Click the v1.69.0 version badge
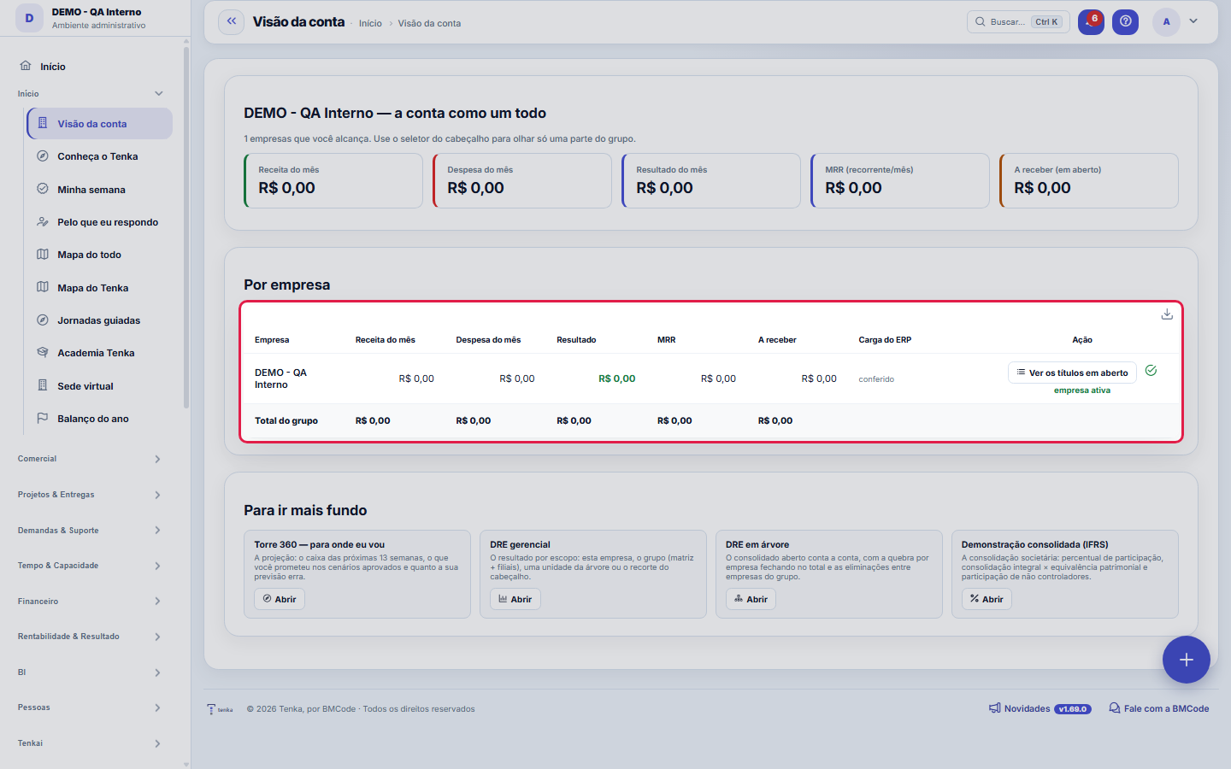This screenshot has width=1231, height=769. point(1073,709)
